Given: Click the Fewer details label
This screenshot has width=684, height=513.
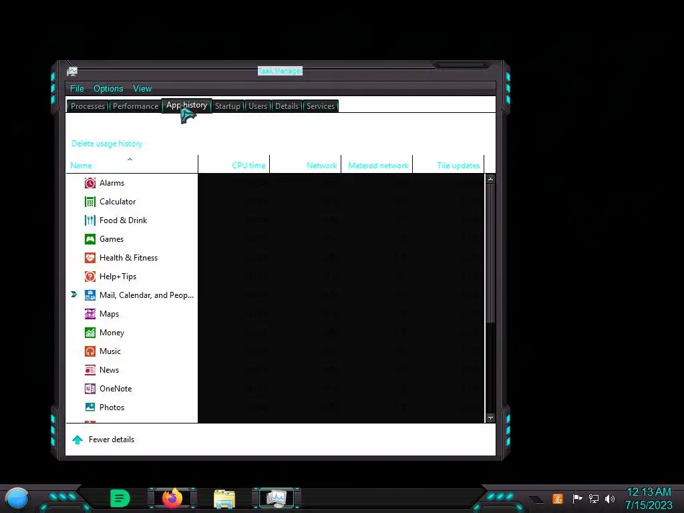Looking at the screenshot, I should 112,440.
